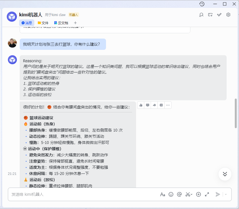Switch to the 消息 tab

[27, 23]
